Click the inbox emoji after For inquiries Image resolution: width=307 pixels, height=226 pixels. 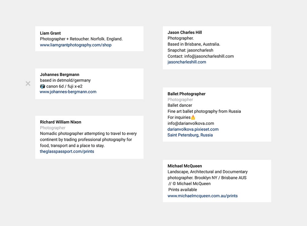193,117
